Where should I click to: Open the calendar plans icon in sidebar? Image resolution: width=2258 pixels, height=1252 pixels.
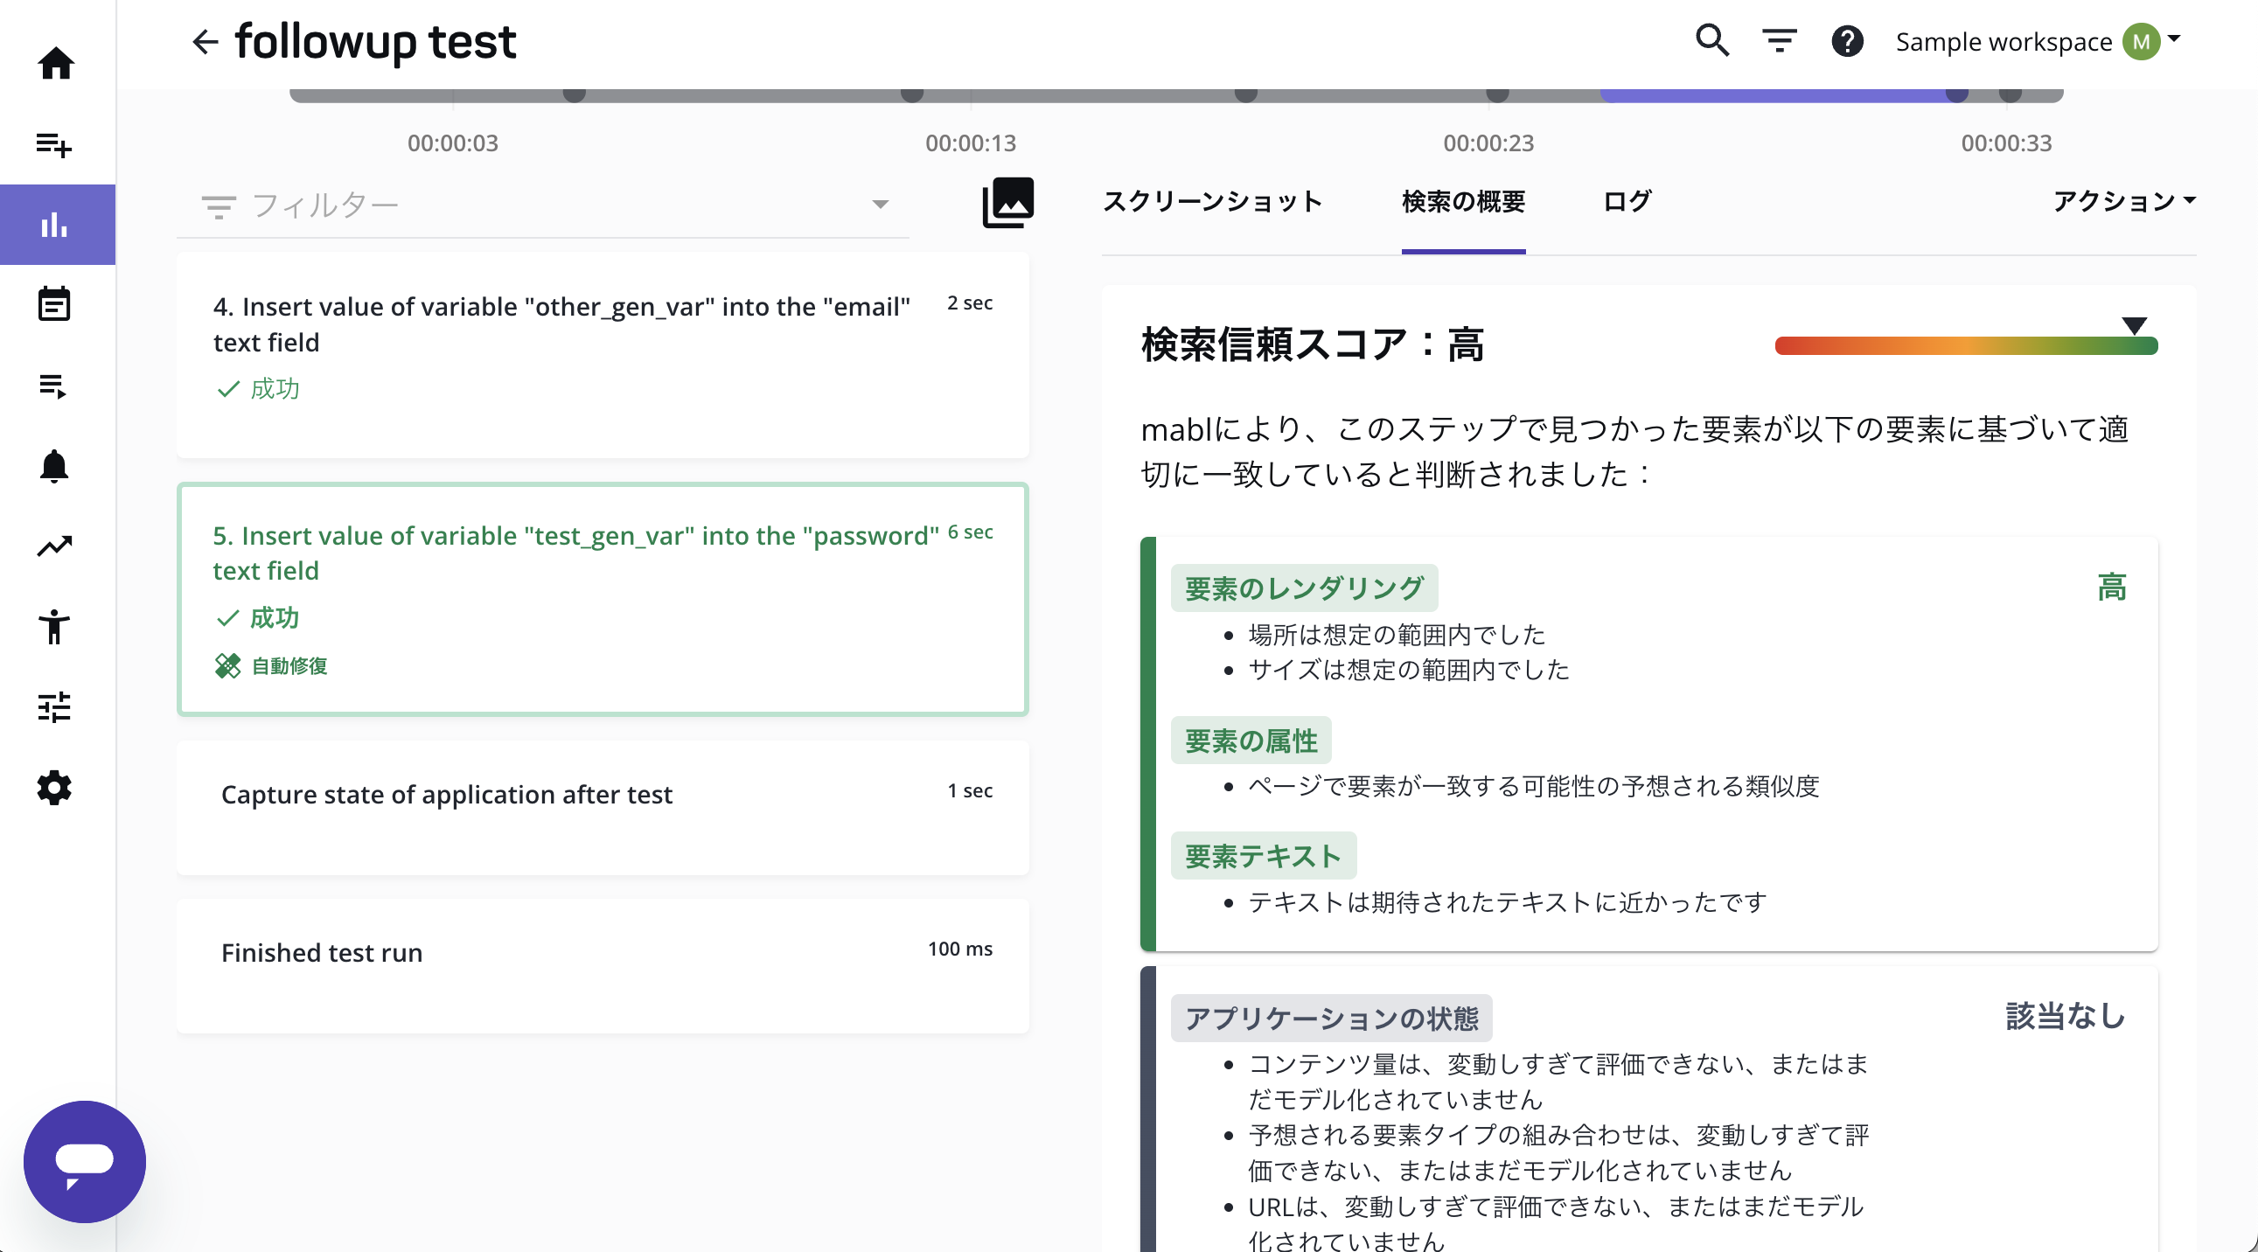point(54,305)
